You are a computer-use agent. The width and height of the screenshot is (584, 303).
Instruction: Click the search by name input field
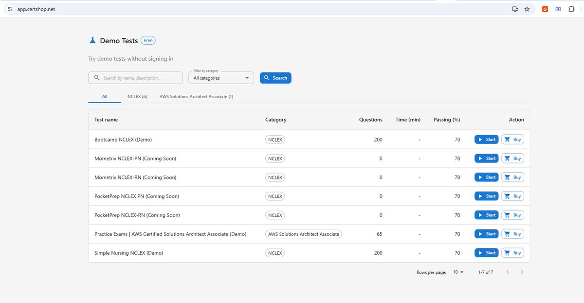136,78
